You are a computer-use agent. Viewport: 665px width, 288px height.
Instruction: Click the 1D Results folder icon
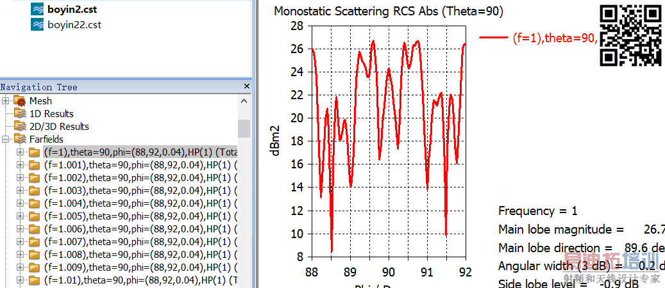(20, 113)
